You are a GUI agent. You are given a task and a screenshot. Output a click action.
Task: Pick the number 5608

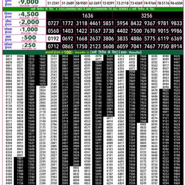(108, 46)
